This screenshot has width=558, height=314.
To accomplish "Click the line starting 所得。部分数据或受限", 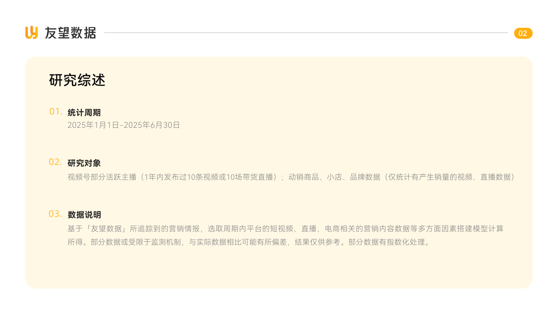I will (x=249, y=242).
